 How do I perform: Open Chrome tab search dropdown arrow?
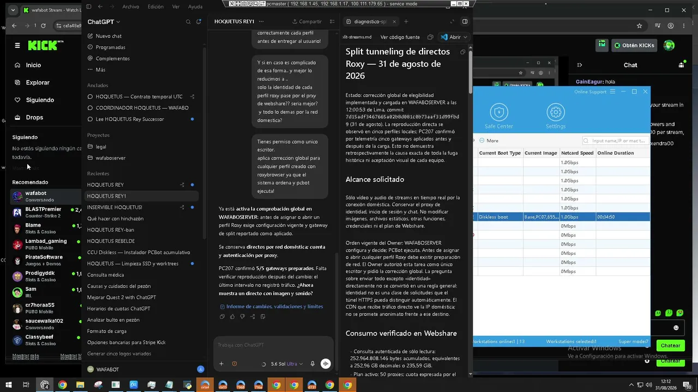point(13,10)
